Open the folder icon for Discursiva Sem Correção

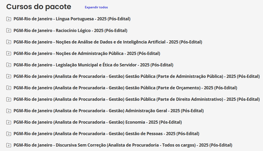click(x=9, y=145)
